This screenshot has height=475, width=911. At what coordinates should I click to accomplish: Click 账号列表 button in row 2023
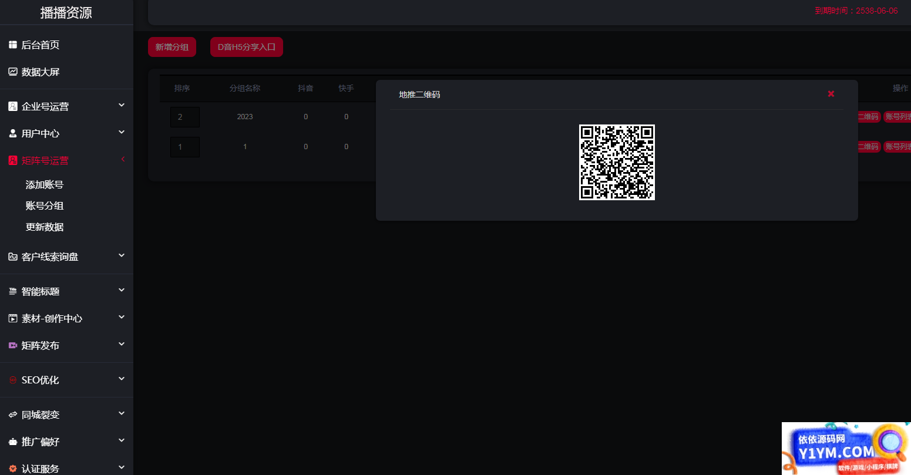pyautogui.click(x=897, y=117)
